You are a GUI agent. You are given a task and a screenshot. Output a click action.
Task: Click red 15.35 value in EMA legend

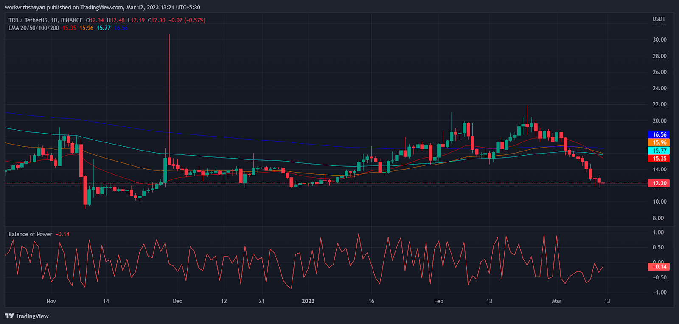pyautogui.click(x=69, y=28)
